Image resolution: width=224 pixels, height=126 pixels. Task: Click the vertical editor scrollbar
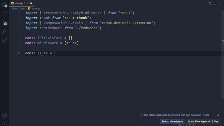(223, 54)
